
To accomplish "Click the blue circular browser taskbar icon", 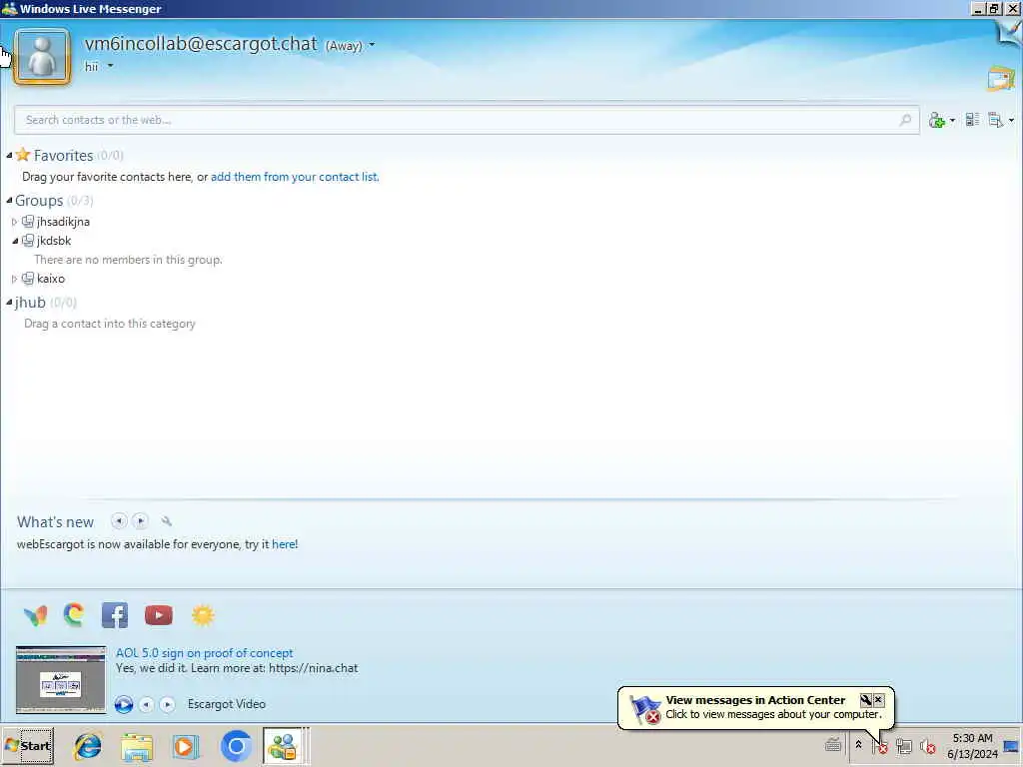I will (x=236, y=746).
